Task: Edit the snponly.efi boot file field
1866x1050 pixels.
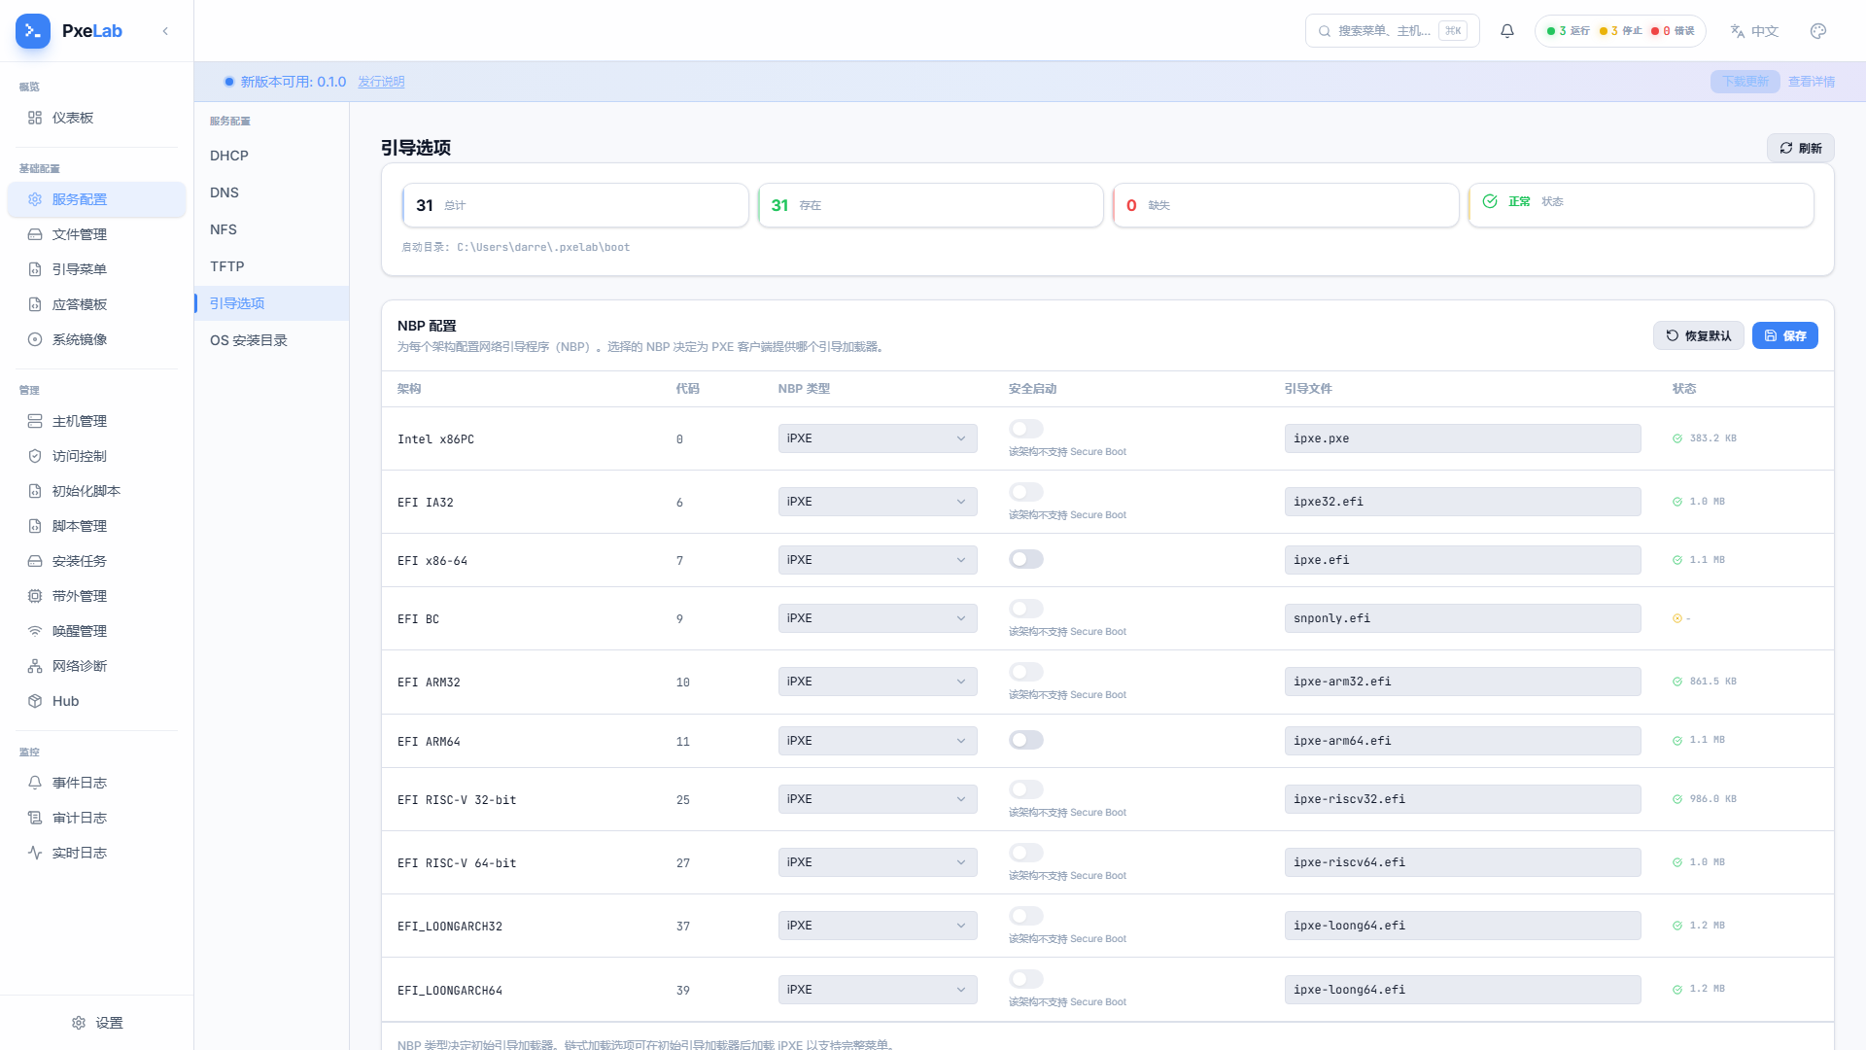Action: tap(1463, 618)
